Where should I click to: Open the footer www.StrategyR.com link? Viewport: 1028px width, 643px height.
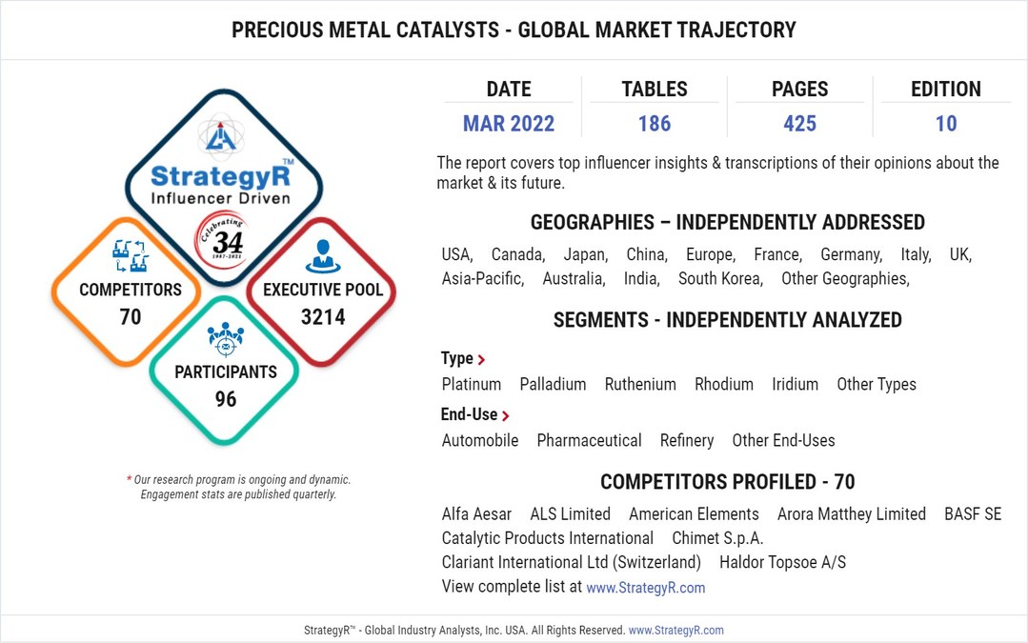(x=675, y=630)
